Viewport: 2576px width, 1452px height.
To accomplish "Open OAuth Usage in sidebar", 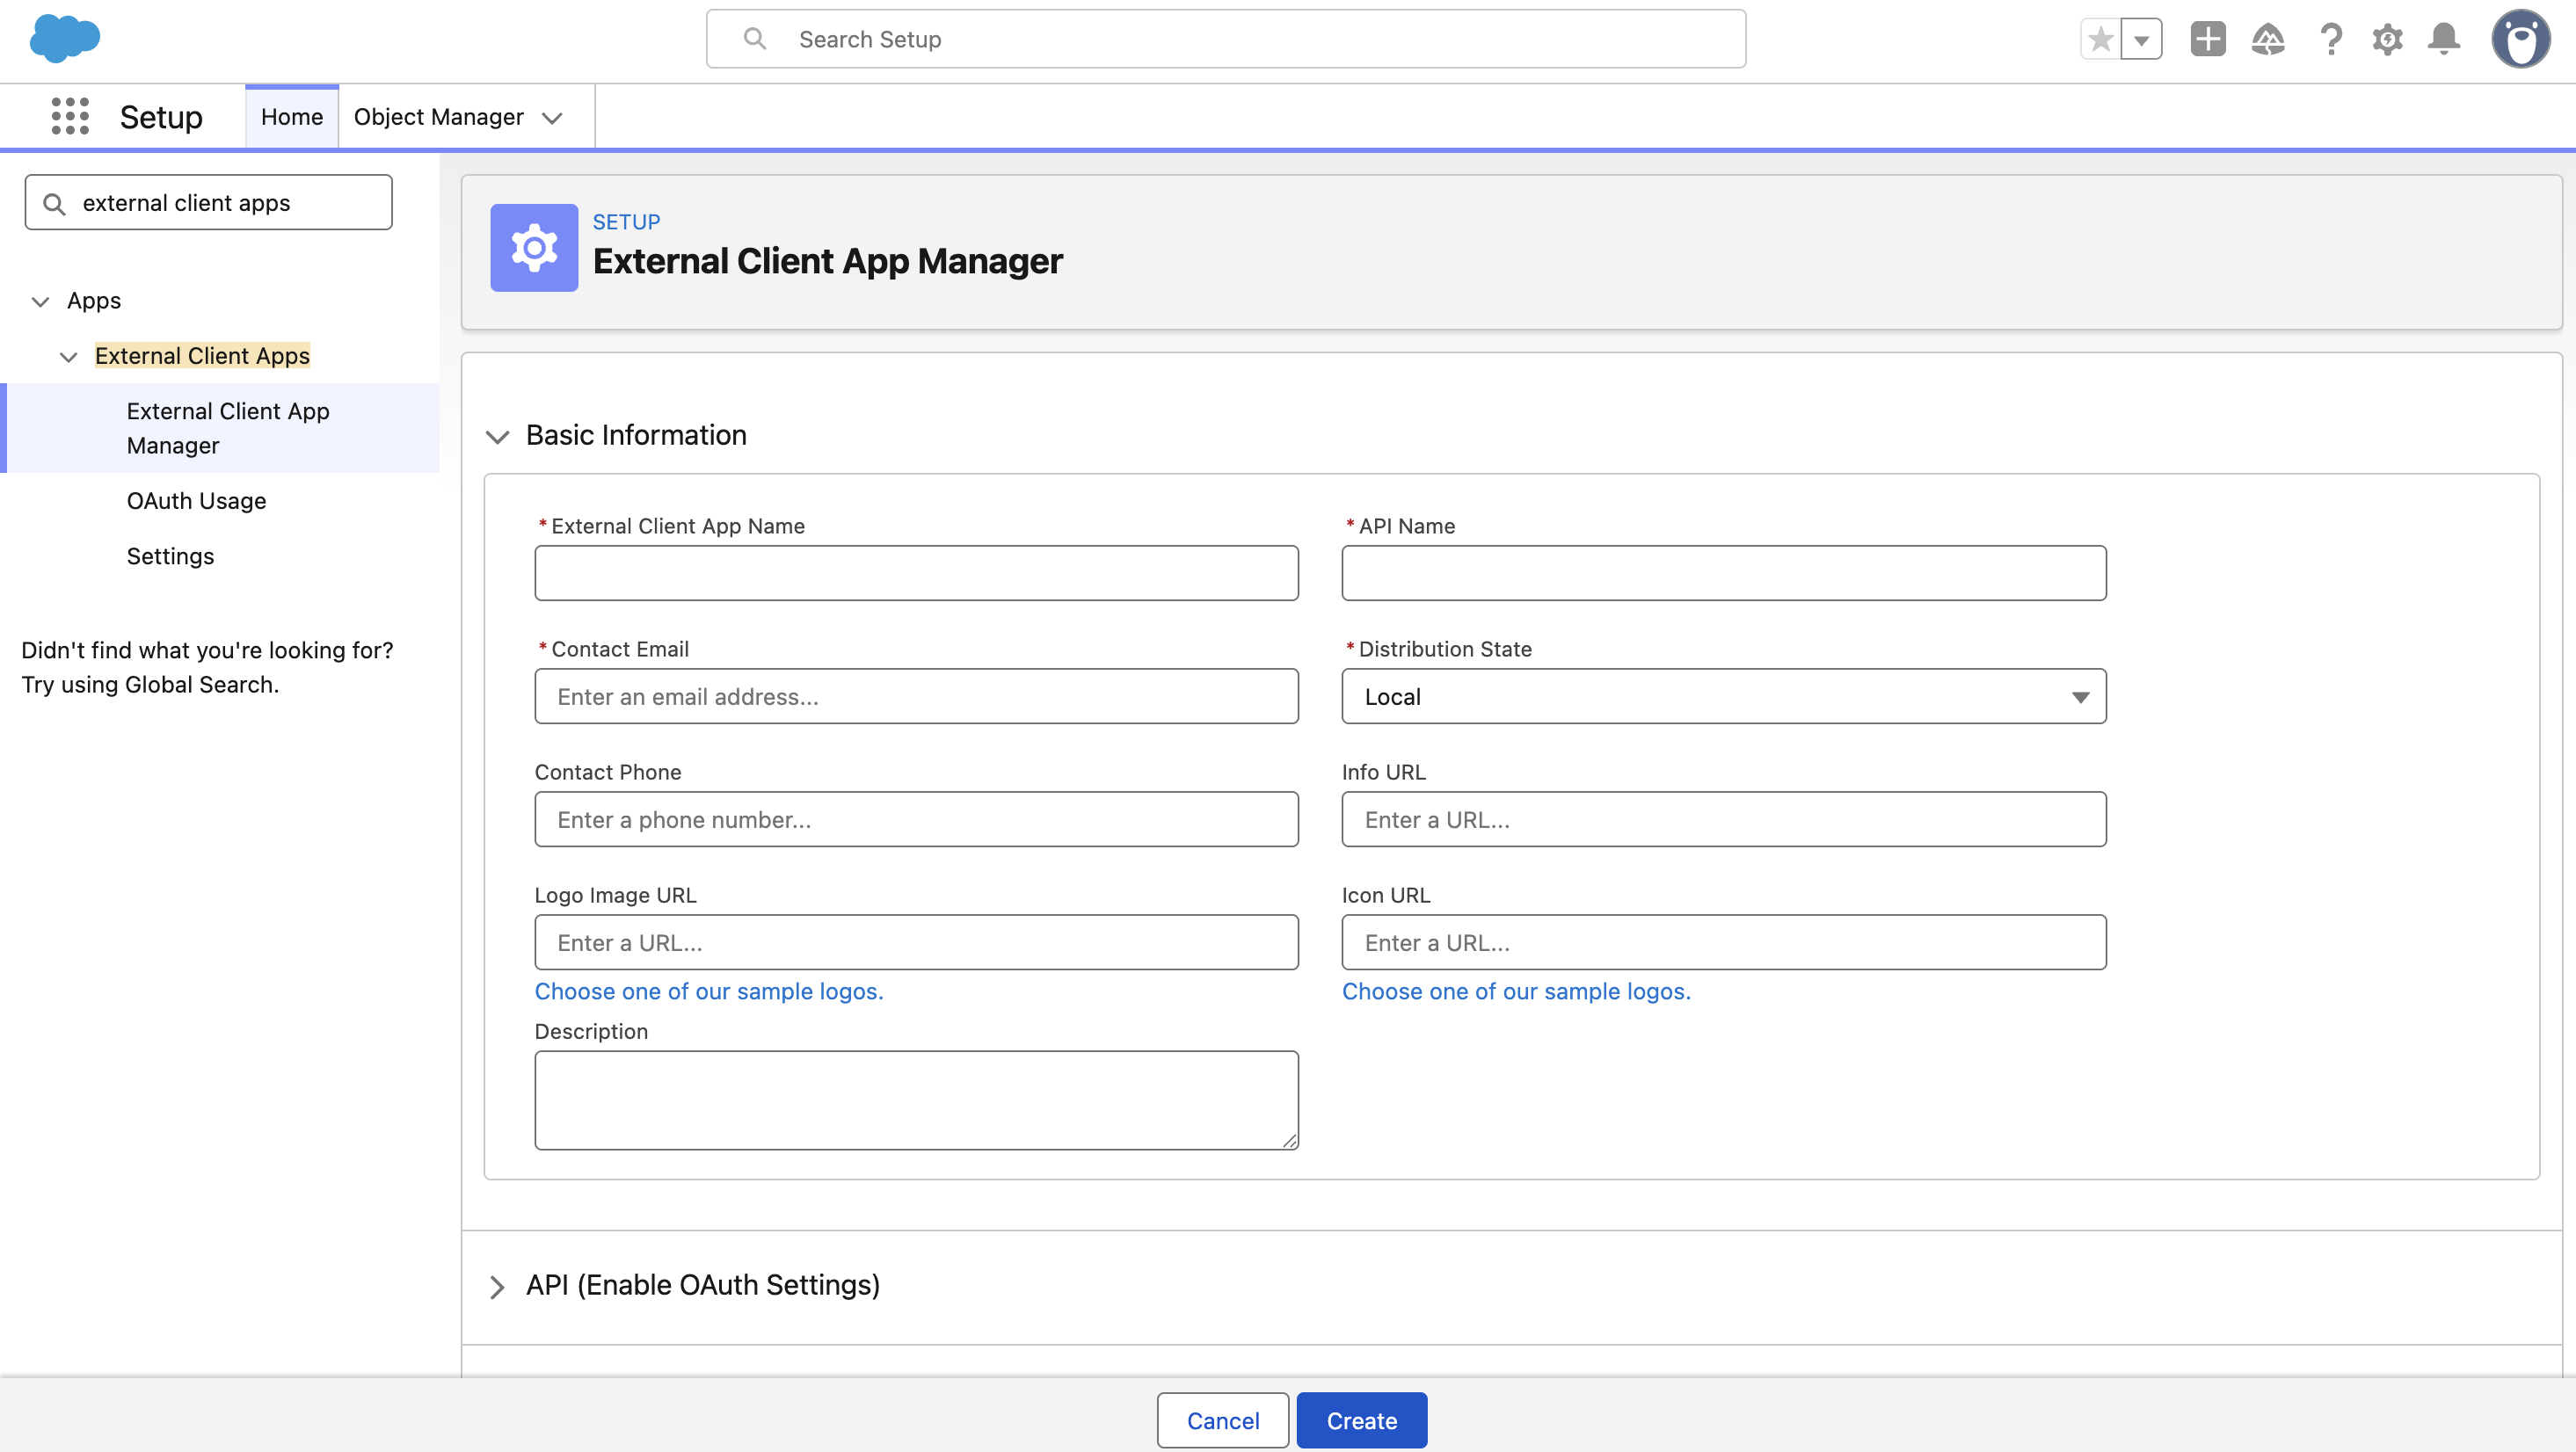I will 196,501.
